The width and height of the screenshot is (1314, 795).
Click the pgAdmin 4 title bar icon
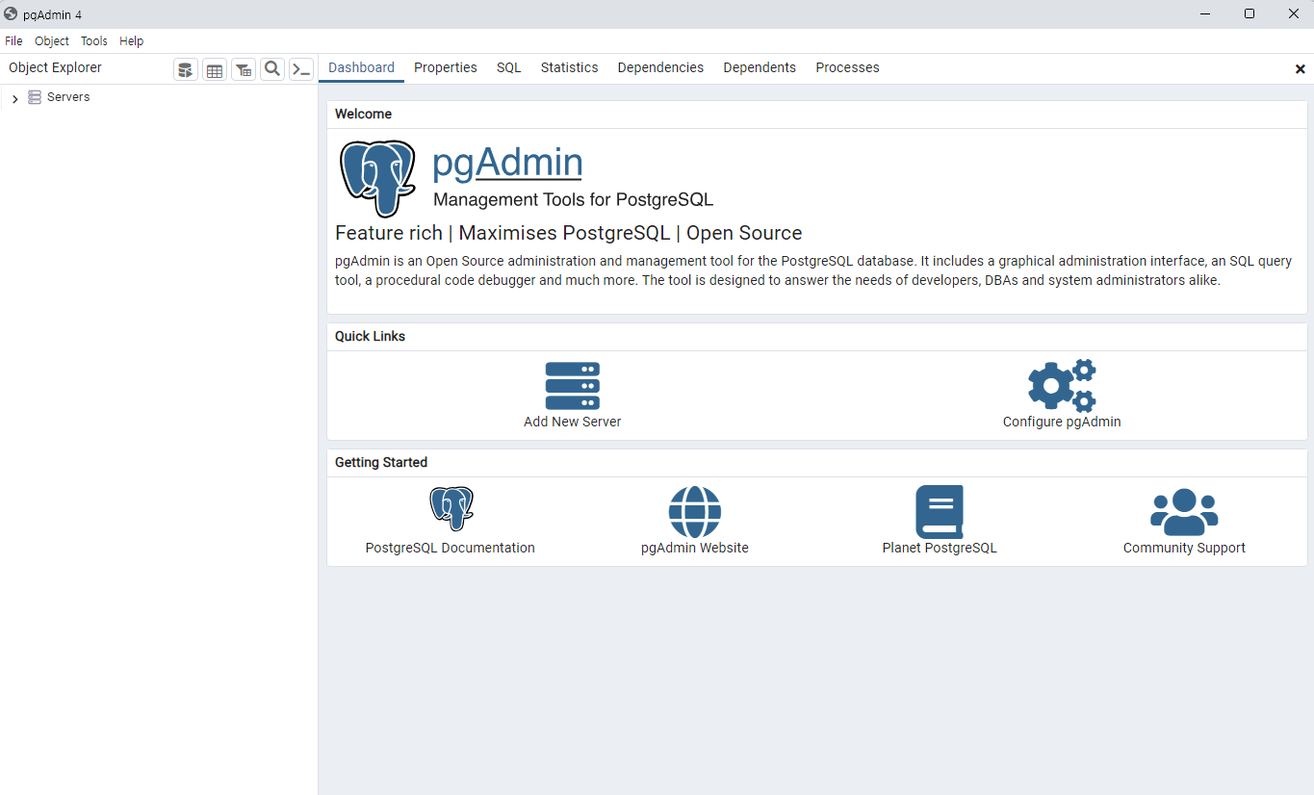pyautogui.click(x=11, y=13)
